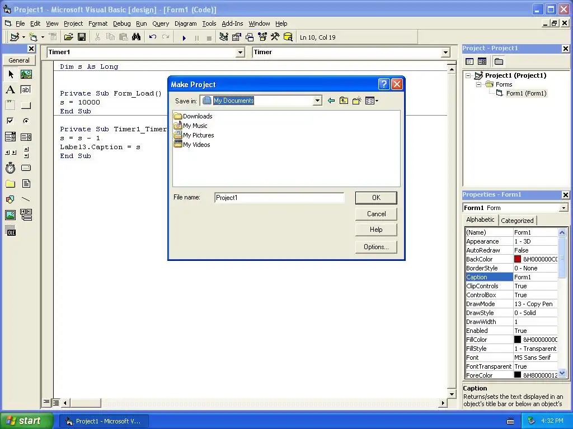Click the red BackColor swatch
Screen dimensions: 573x429
(x=518, y=259)
